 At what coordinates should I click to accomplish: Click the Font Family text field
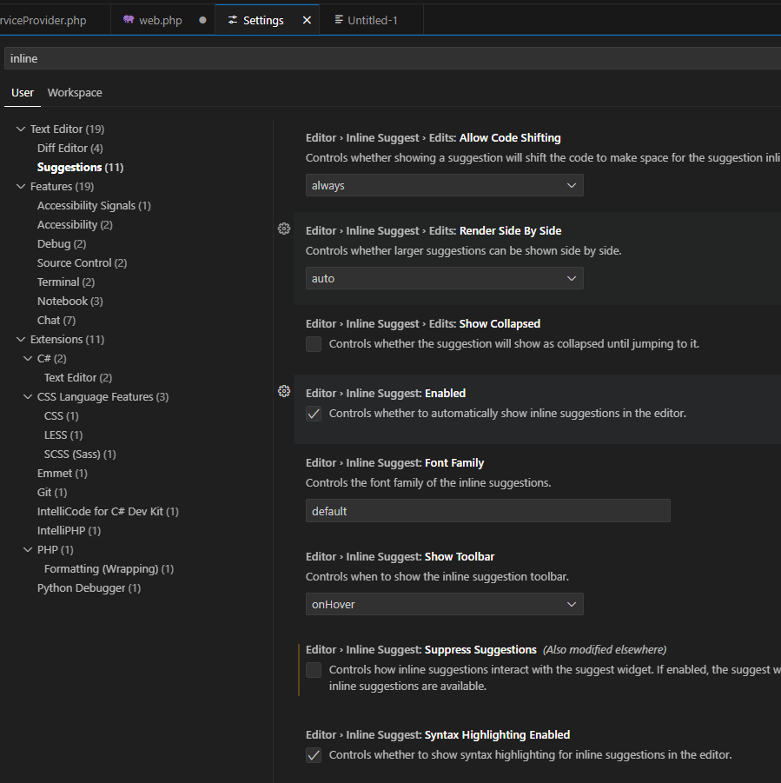pyautogui.click(x=487, y=511)
